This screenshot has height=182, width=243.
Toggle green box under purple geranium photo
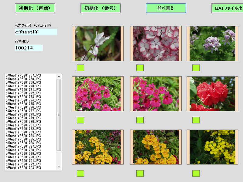tap(196, 68)
